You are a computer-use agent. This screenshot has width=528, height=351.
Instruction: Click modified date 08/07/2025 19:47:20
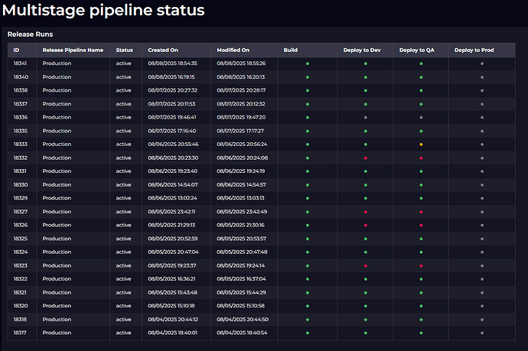(241, 117)
